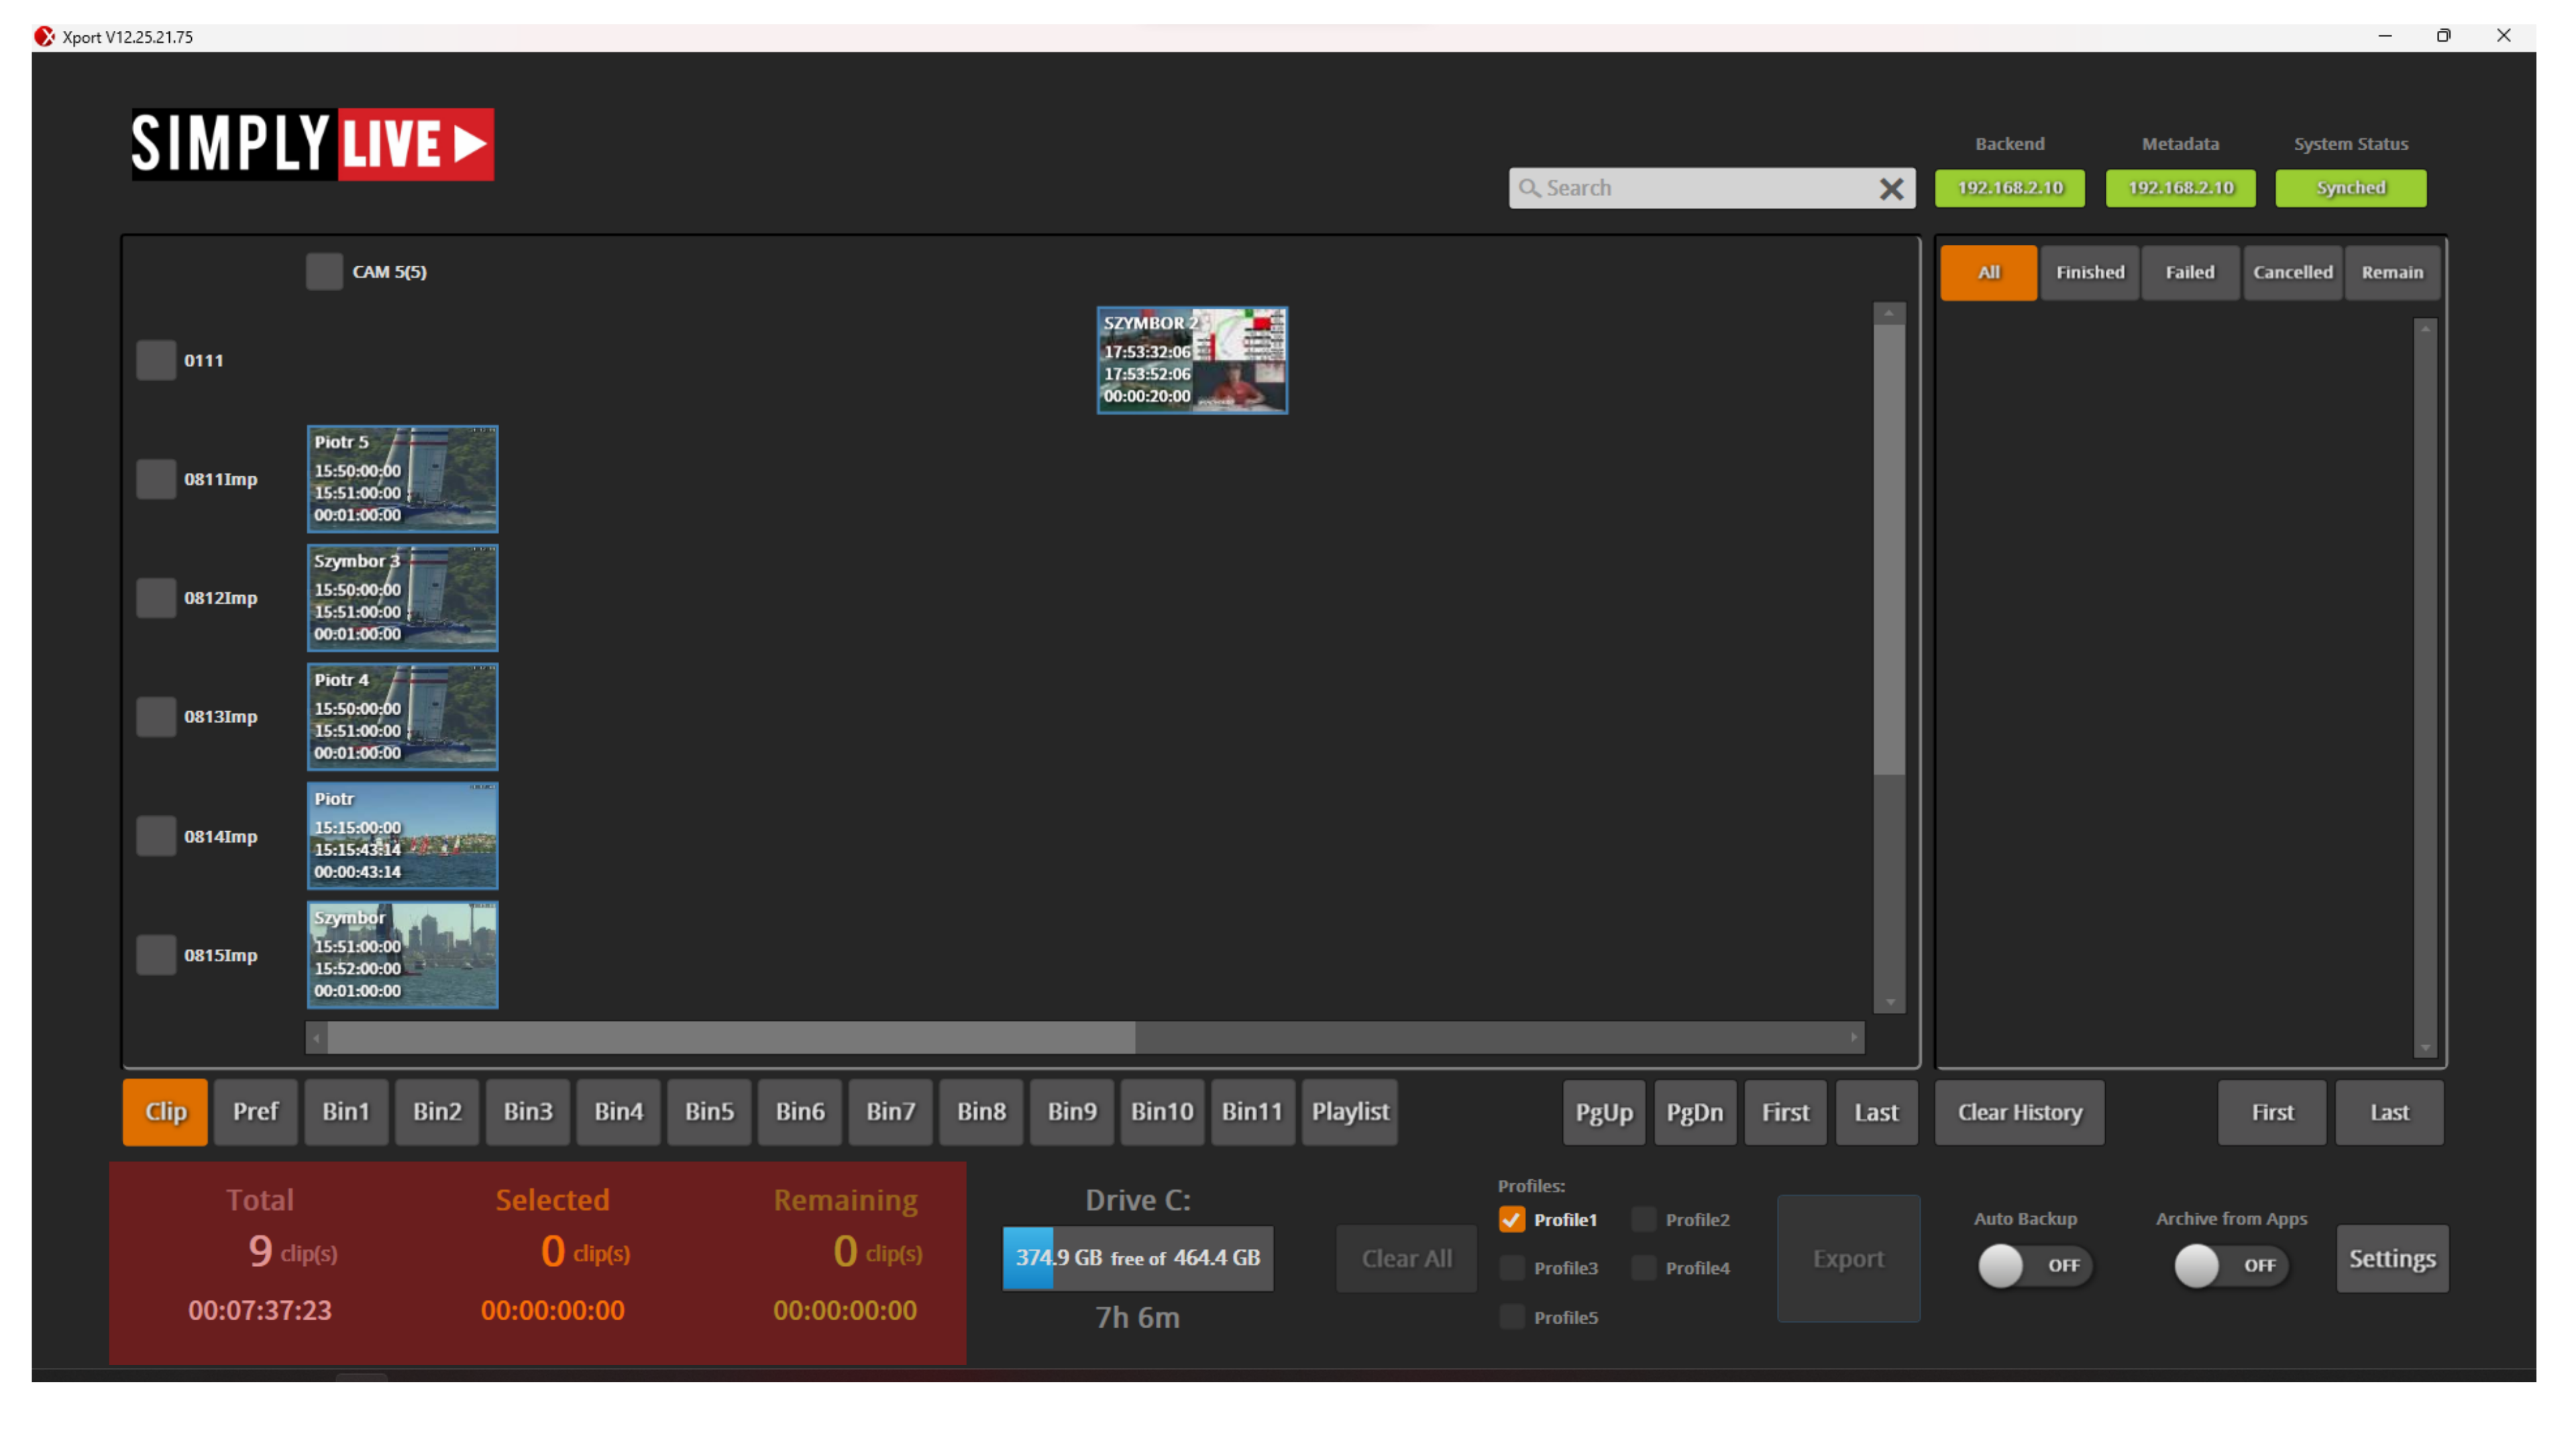The height and width of the screenshot is (1449, 2576).
Task: Open the Bin10 tab
Action: pos(1162,1111)
